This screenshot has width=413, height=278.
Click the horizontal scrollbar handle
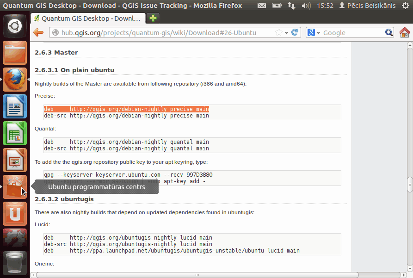pyautogui.click(x=197, y=275)
